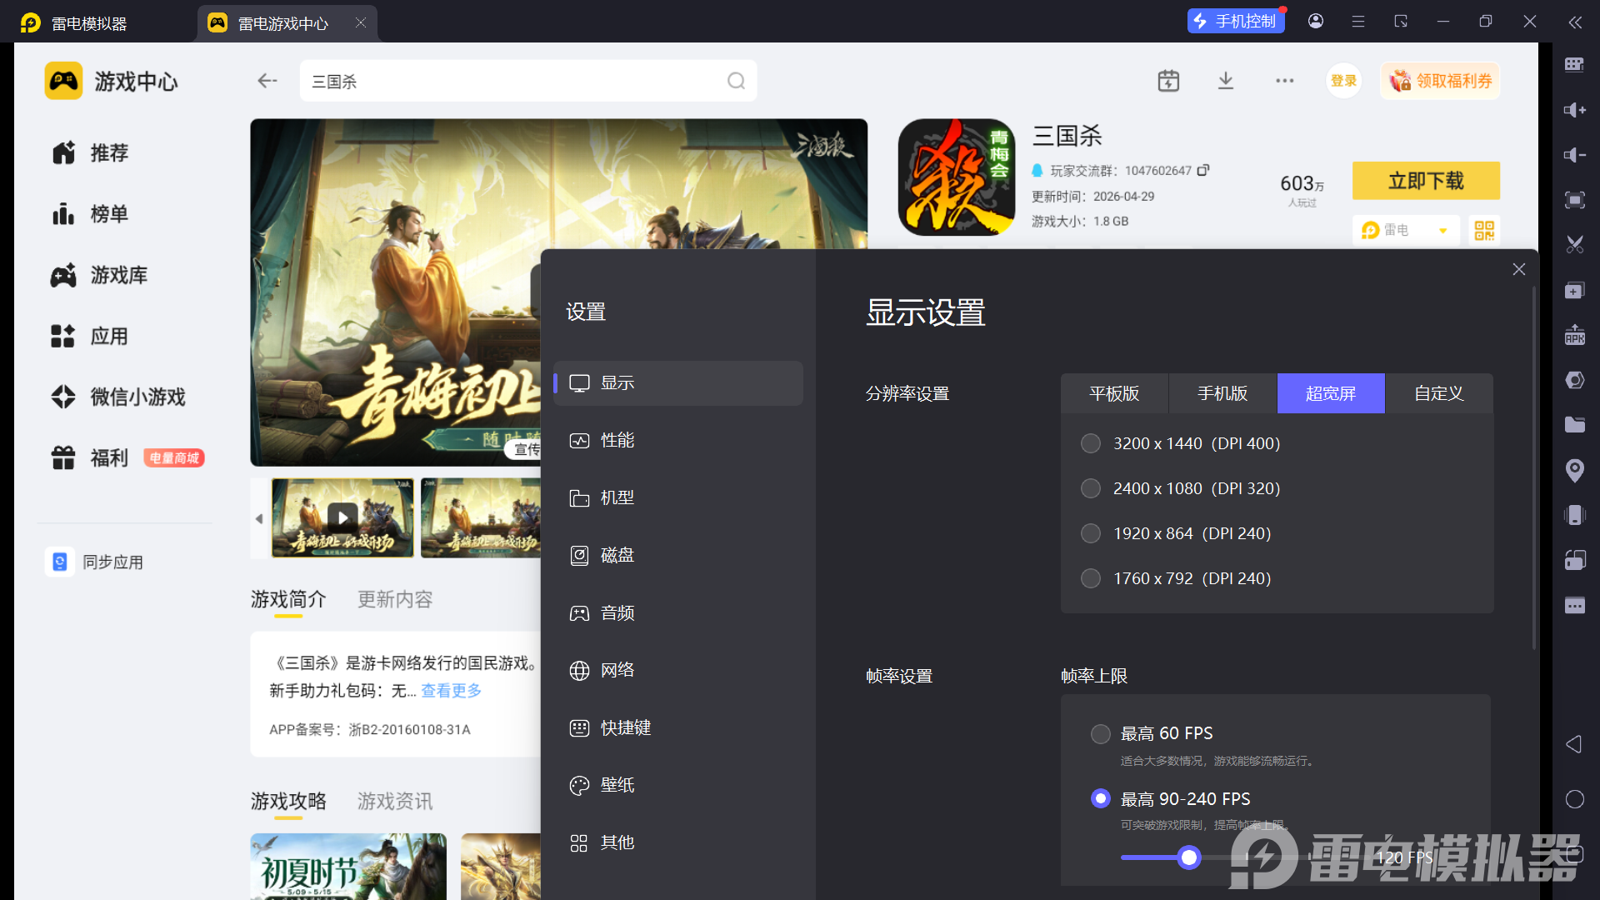Expand the 雷电 download source dropdown

pos(1406,230)
